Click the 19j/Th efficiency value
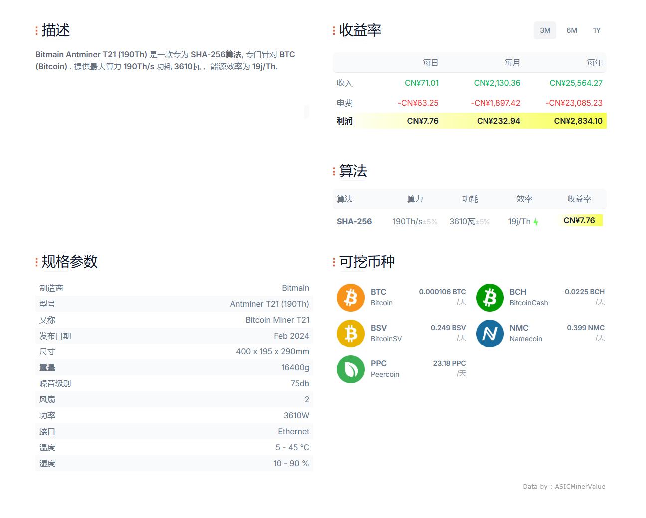The width and height of the screenshot is (646, 518). pos(519,221)
